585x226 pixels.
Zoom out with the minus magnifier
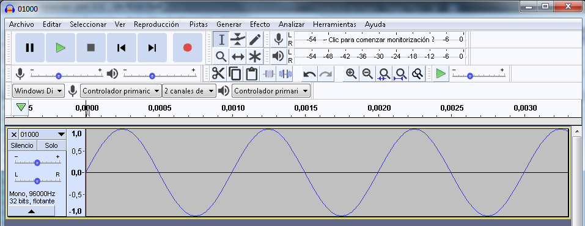coord(367,73)
